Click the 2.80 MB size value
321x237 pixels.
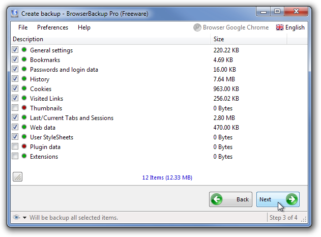224,118
